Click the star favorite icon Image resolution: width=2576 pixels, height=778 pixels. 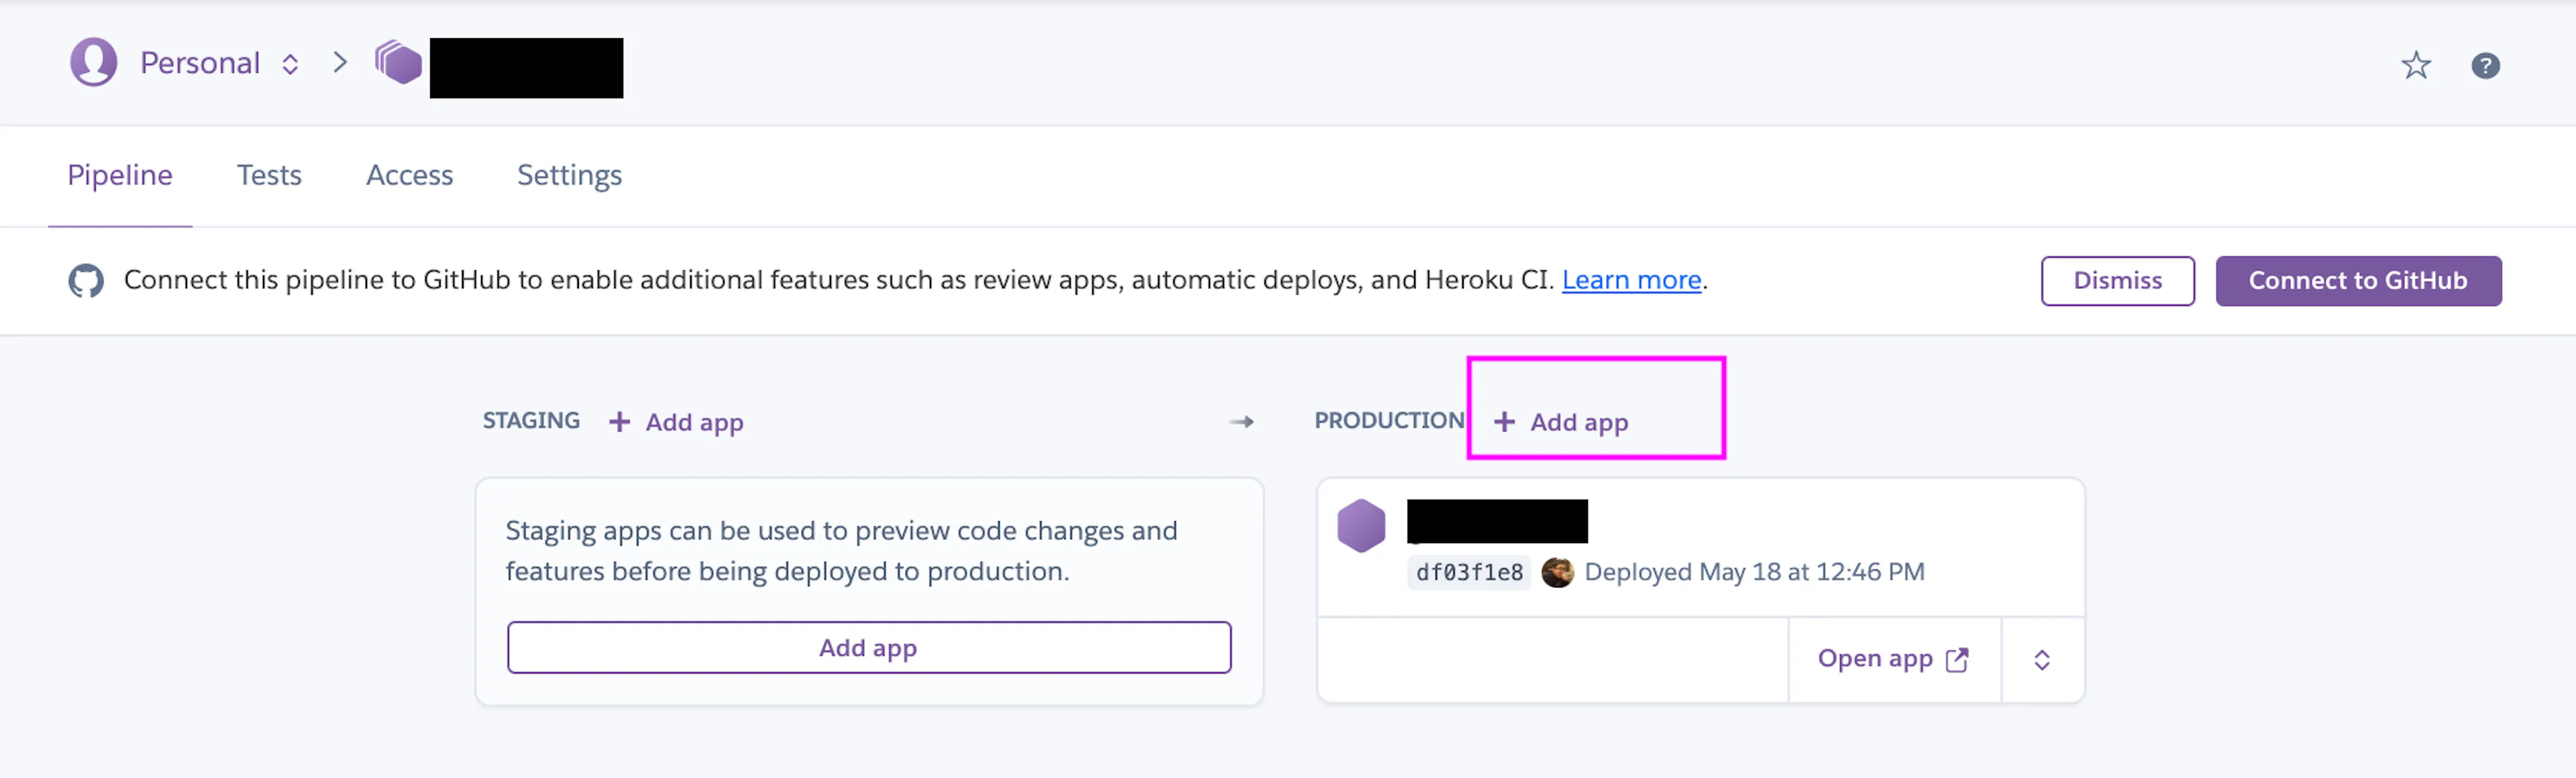2416,65
